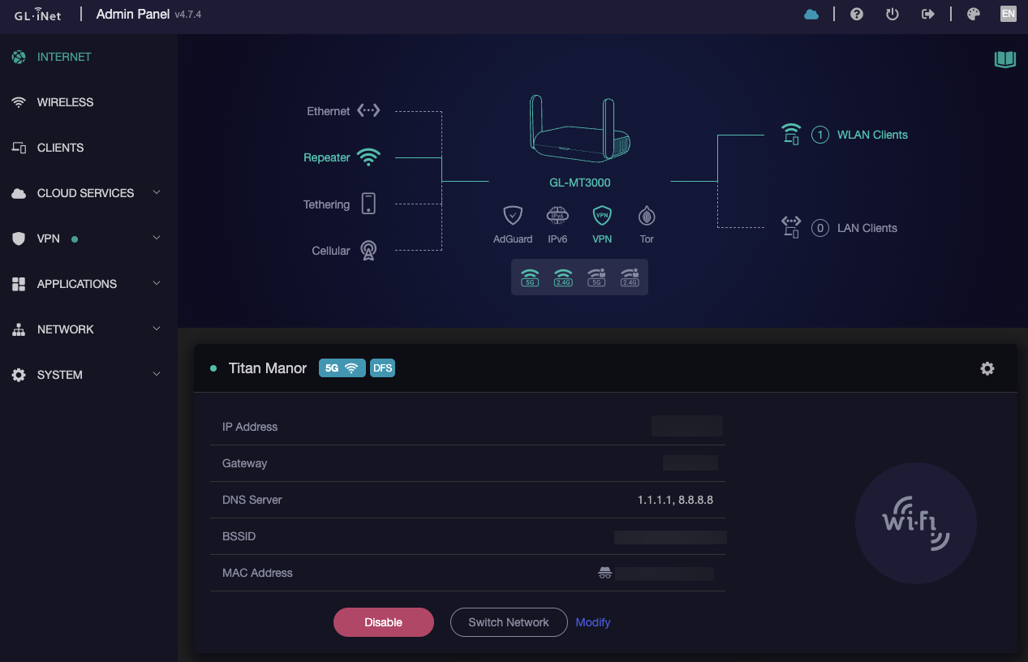
Task: Go to the CLIENTS menu
Action: click(88, 148)
